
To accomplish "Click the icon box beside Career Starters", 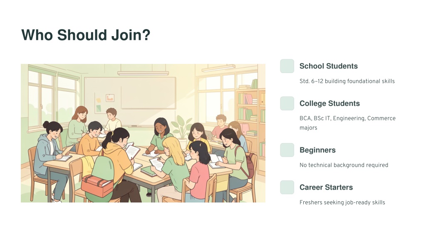I will click(x=287, y=187).
